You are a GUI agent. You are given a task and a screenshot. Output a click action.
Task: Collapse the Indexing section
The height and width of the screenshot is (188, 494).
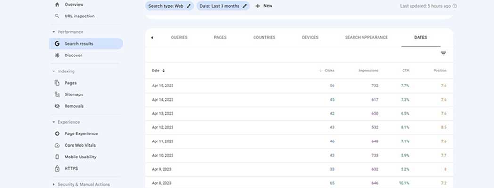(x=54, y=71)
